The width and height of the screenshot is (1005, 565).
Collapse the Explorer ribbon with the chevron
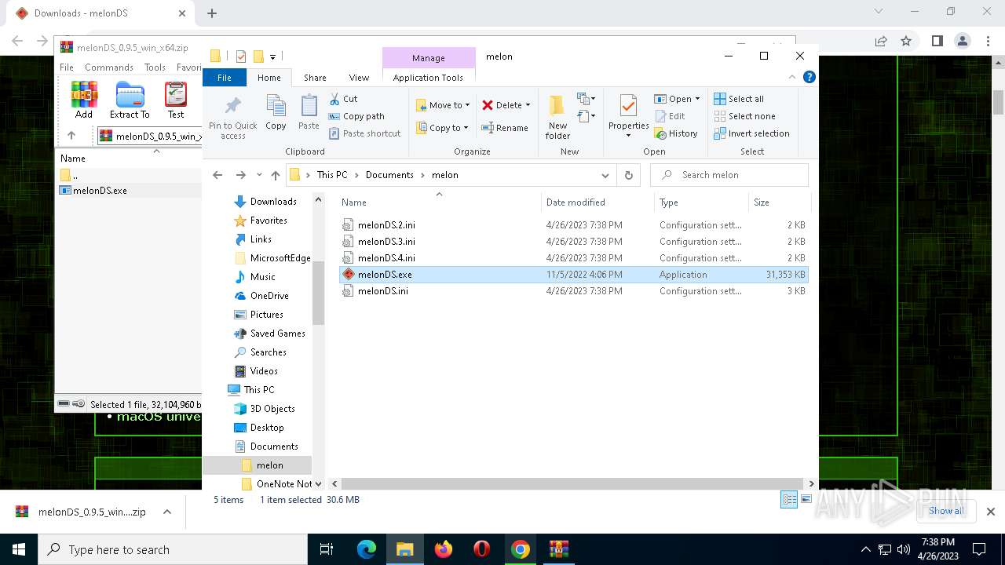792,77
